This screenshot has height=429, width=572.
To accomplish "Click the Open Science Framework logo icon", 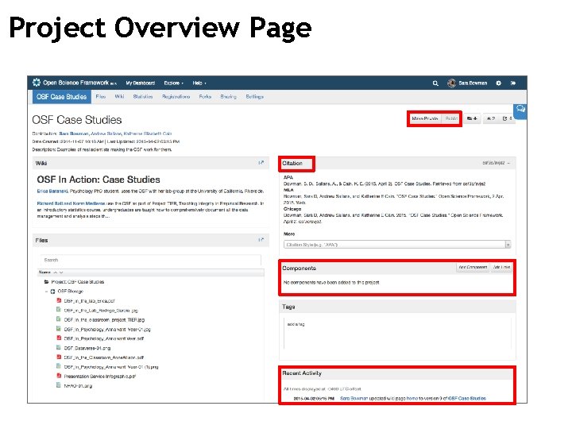I will [37, 83].
